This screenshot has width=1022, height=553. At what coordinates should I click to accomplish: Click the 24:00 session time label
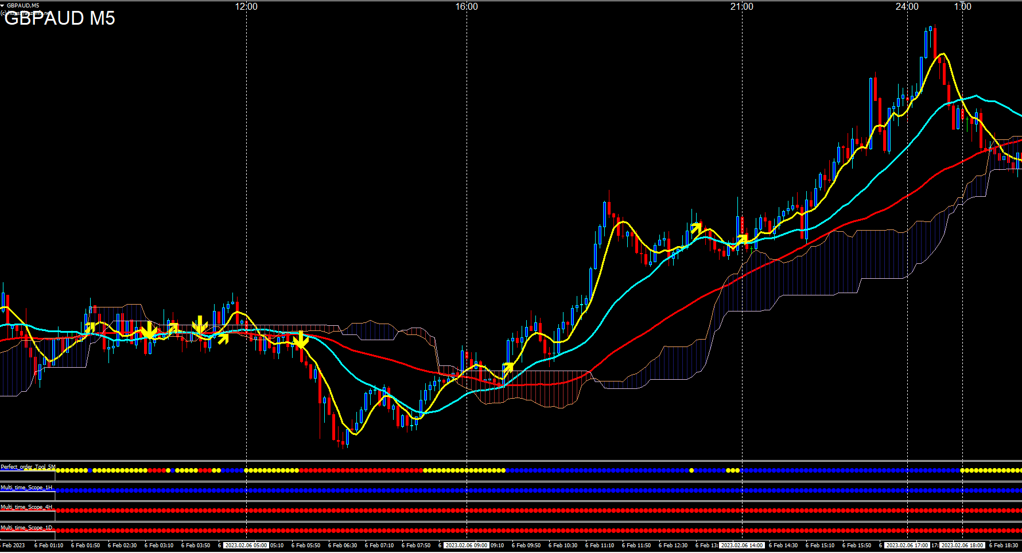coord(907,6)
